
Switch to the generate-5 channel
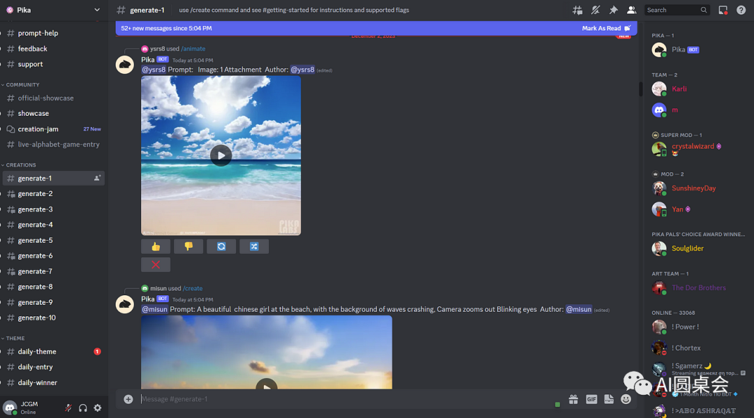tap(35, 240)
